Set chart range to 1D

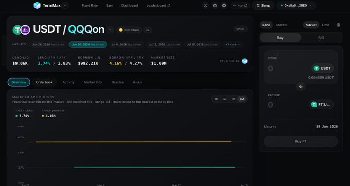216,99
